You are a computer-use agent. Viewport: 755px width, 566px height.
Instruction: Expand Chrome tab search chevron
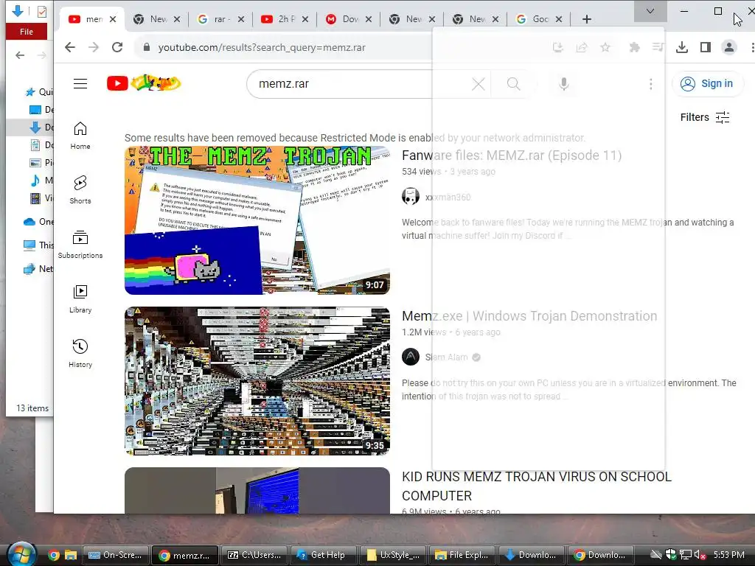(x=650, y=11)
